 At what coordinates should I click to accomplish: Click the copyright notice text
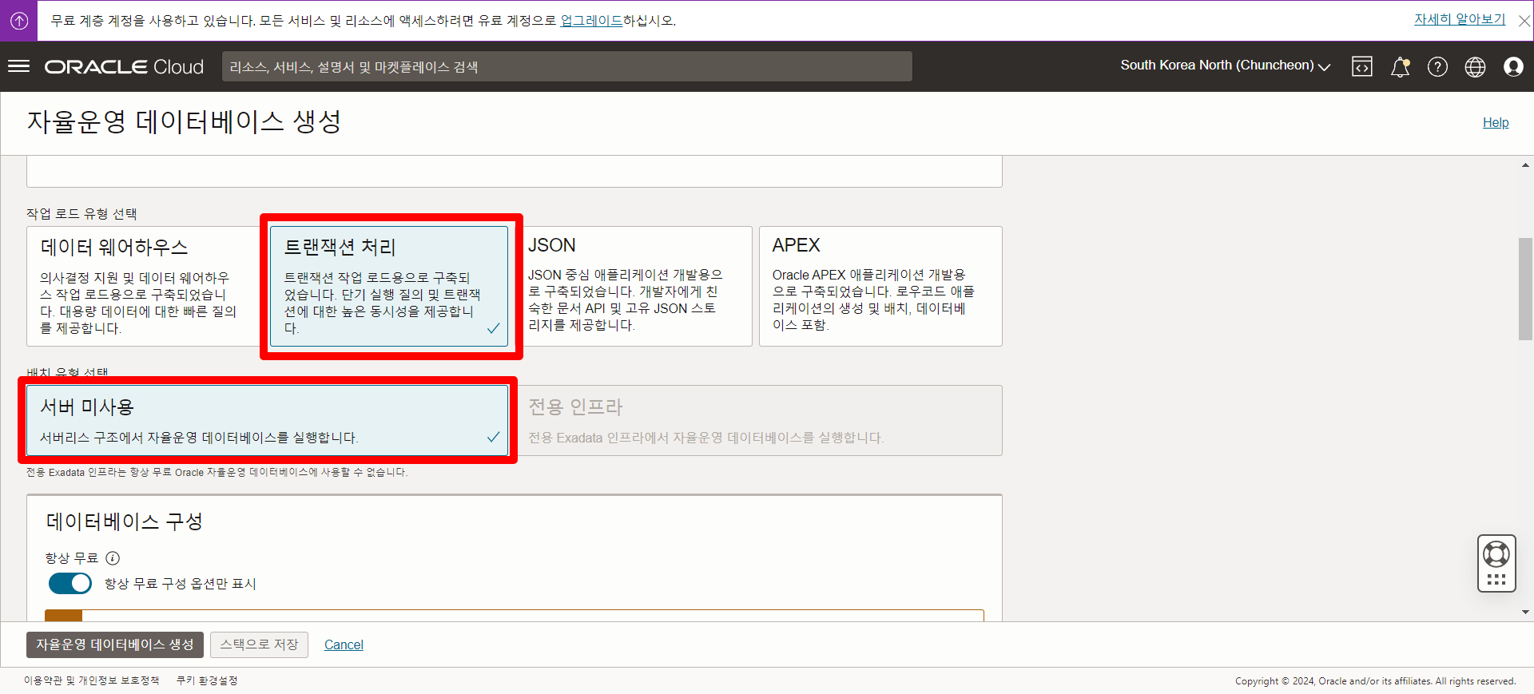(x=1375, y=681)
